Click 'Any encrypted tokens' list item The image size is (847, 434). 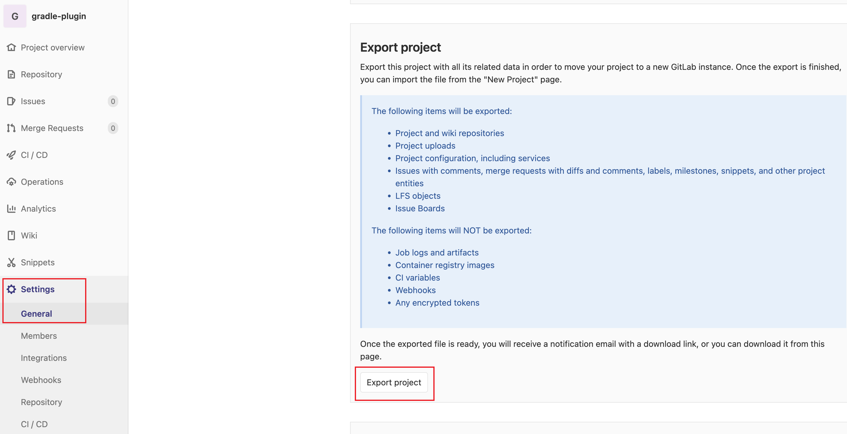437,303
